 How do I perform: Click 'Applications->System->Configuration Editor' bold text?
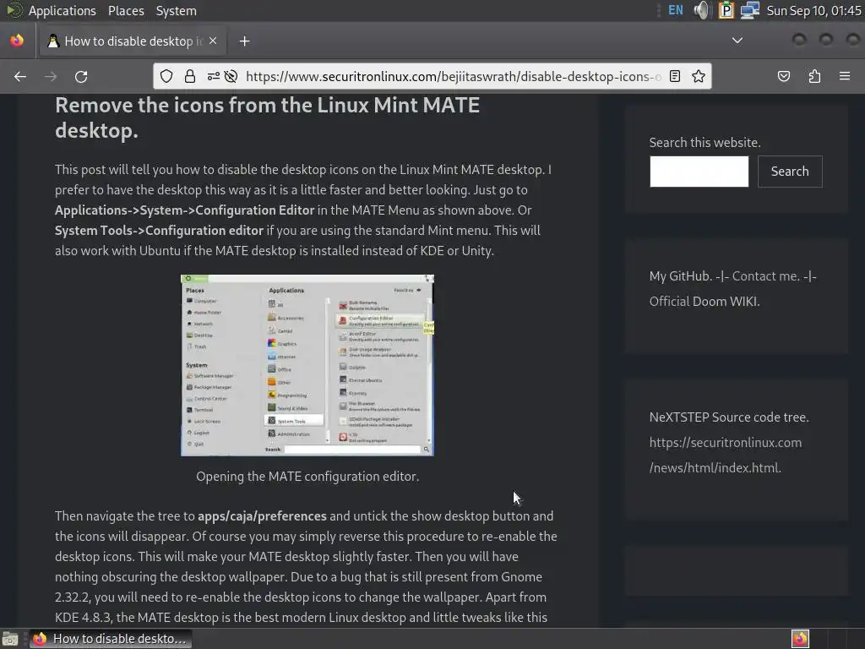pos(184,210)
